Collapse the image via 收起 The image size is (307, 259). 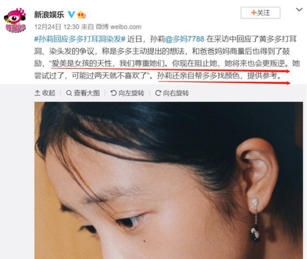45,93
